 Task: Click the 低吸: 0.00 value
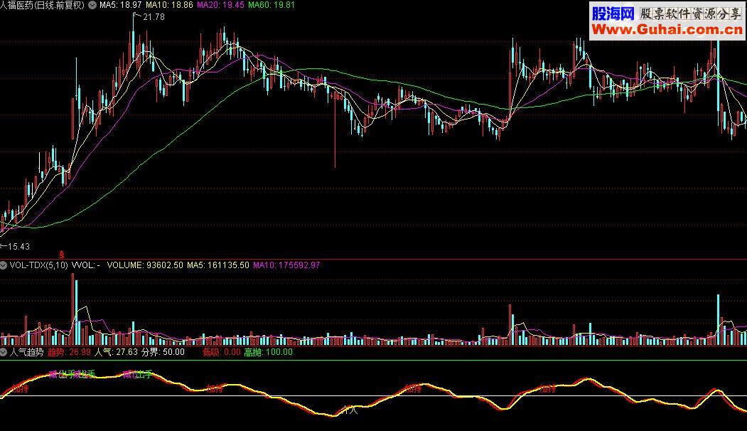tap(222, 352)
